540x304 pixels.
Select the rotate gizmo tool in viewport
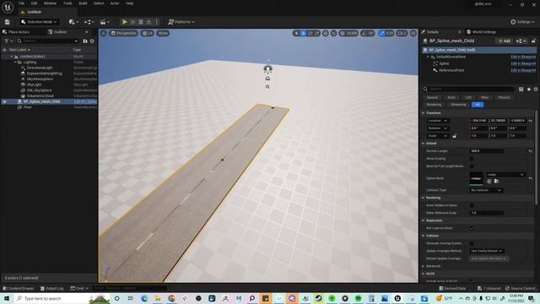tap(310, 33)
